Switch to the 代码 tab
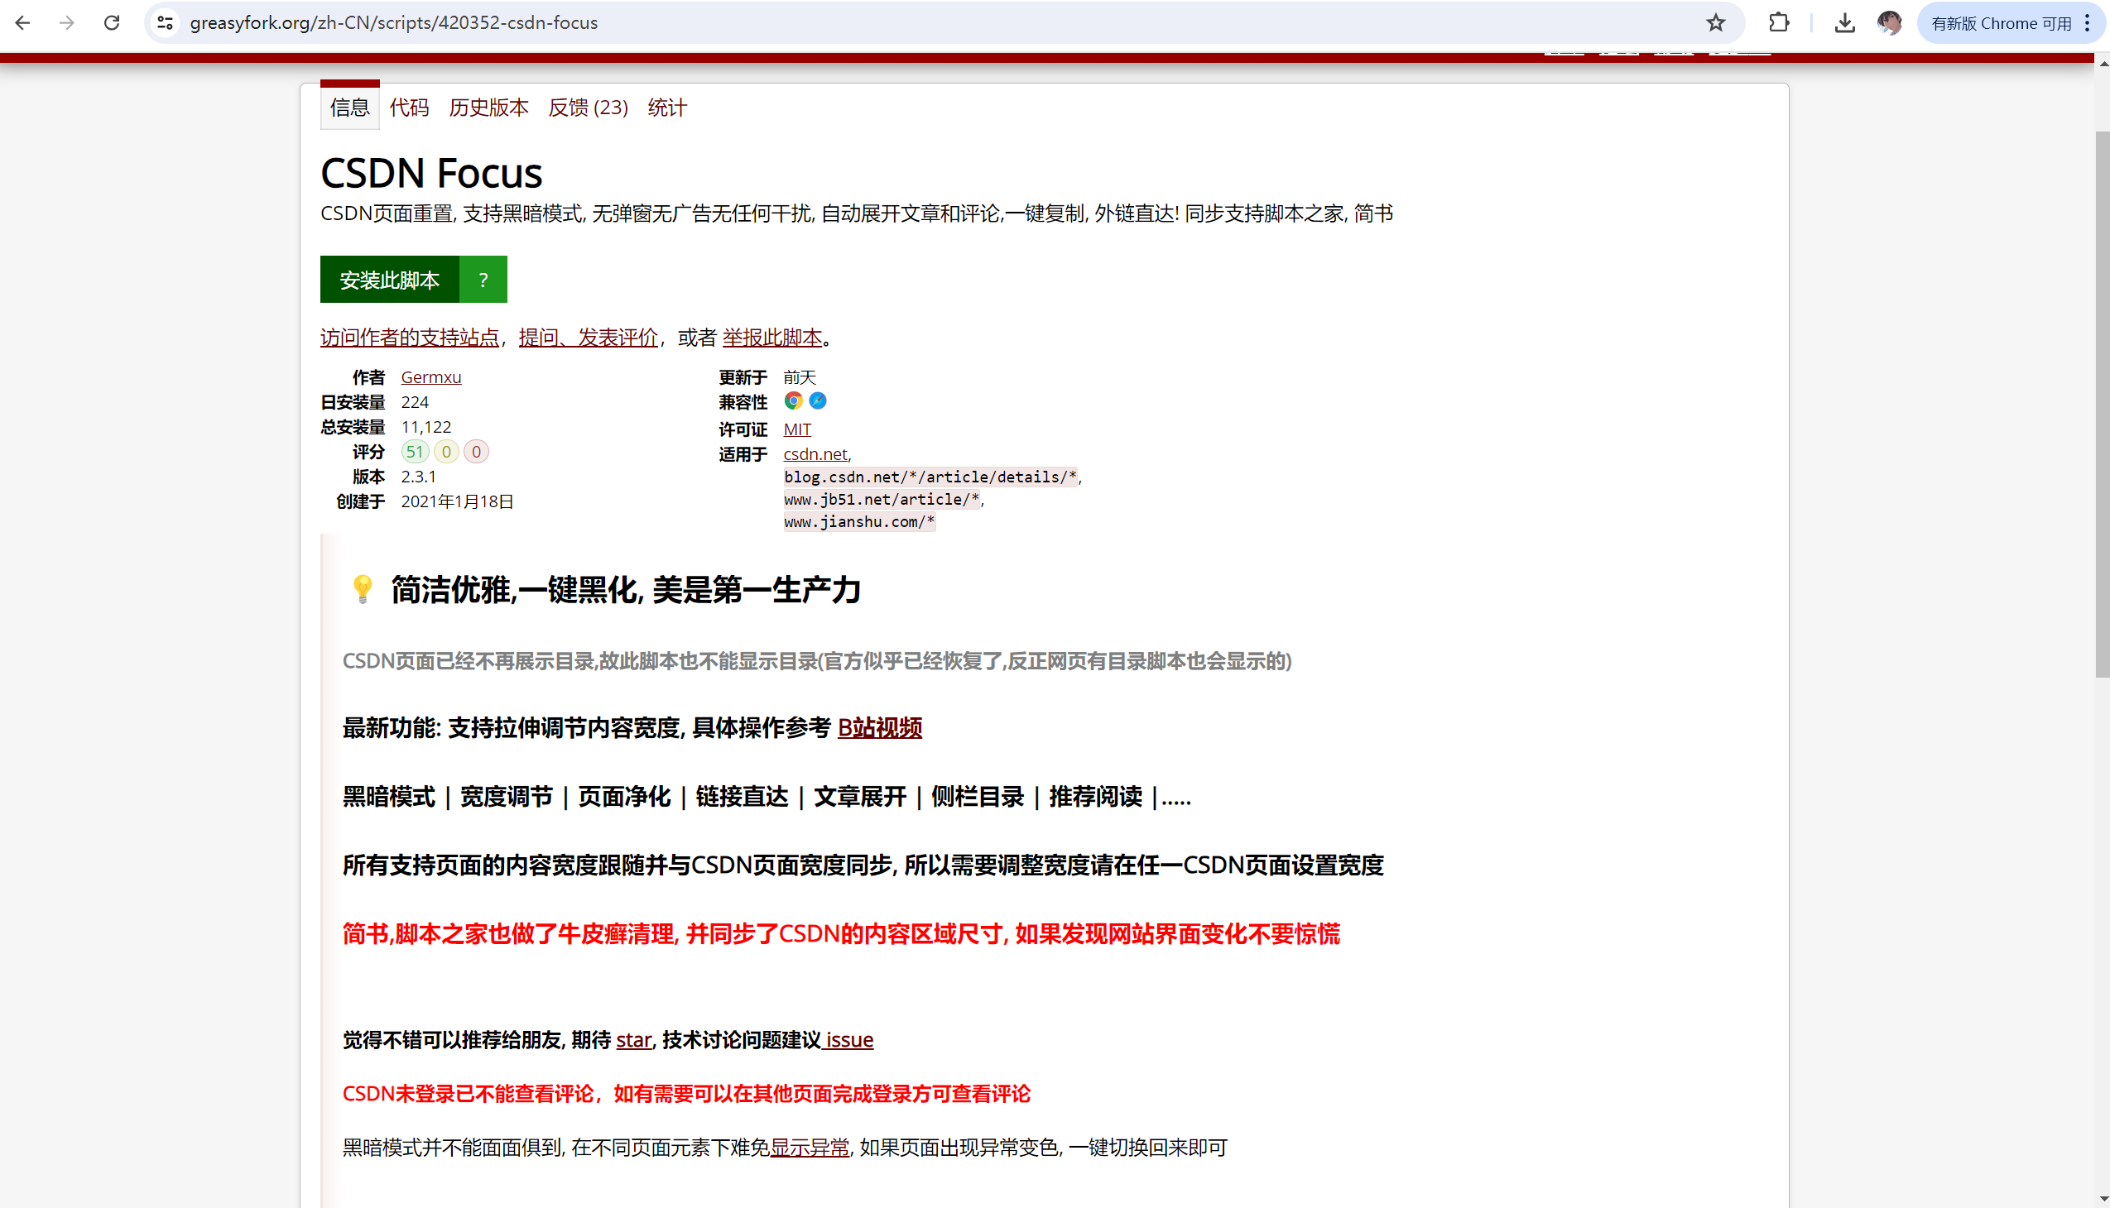Screen dimensions: 2110x1208 (408, 107)
